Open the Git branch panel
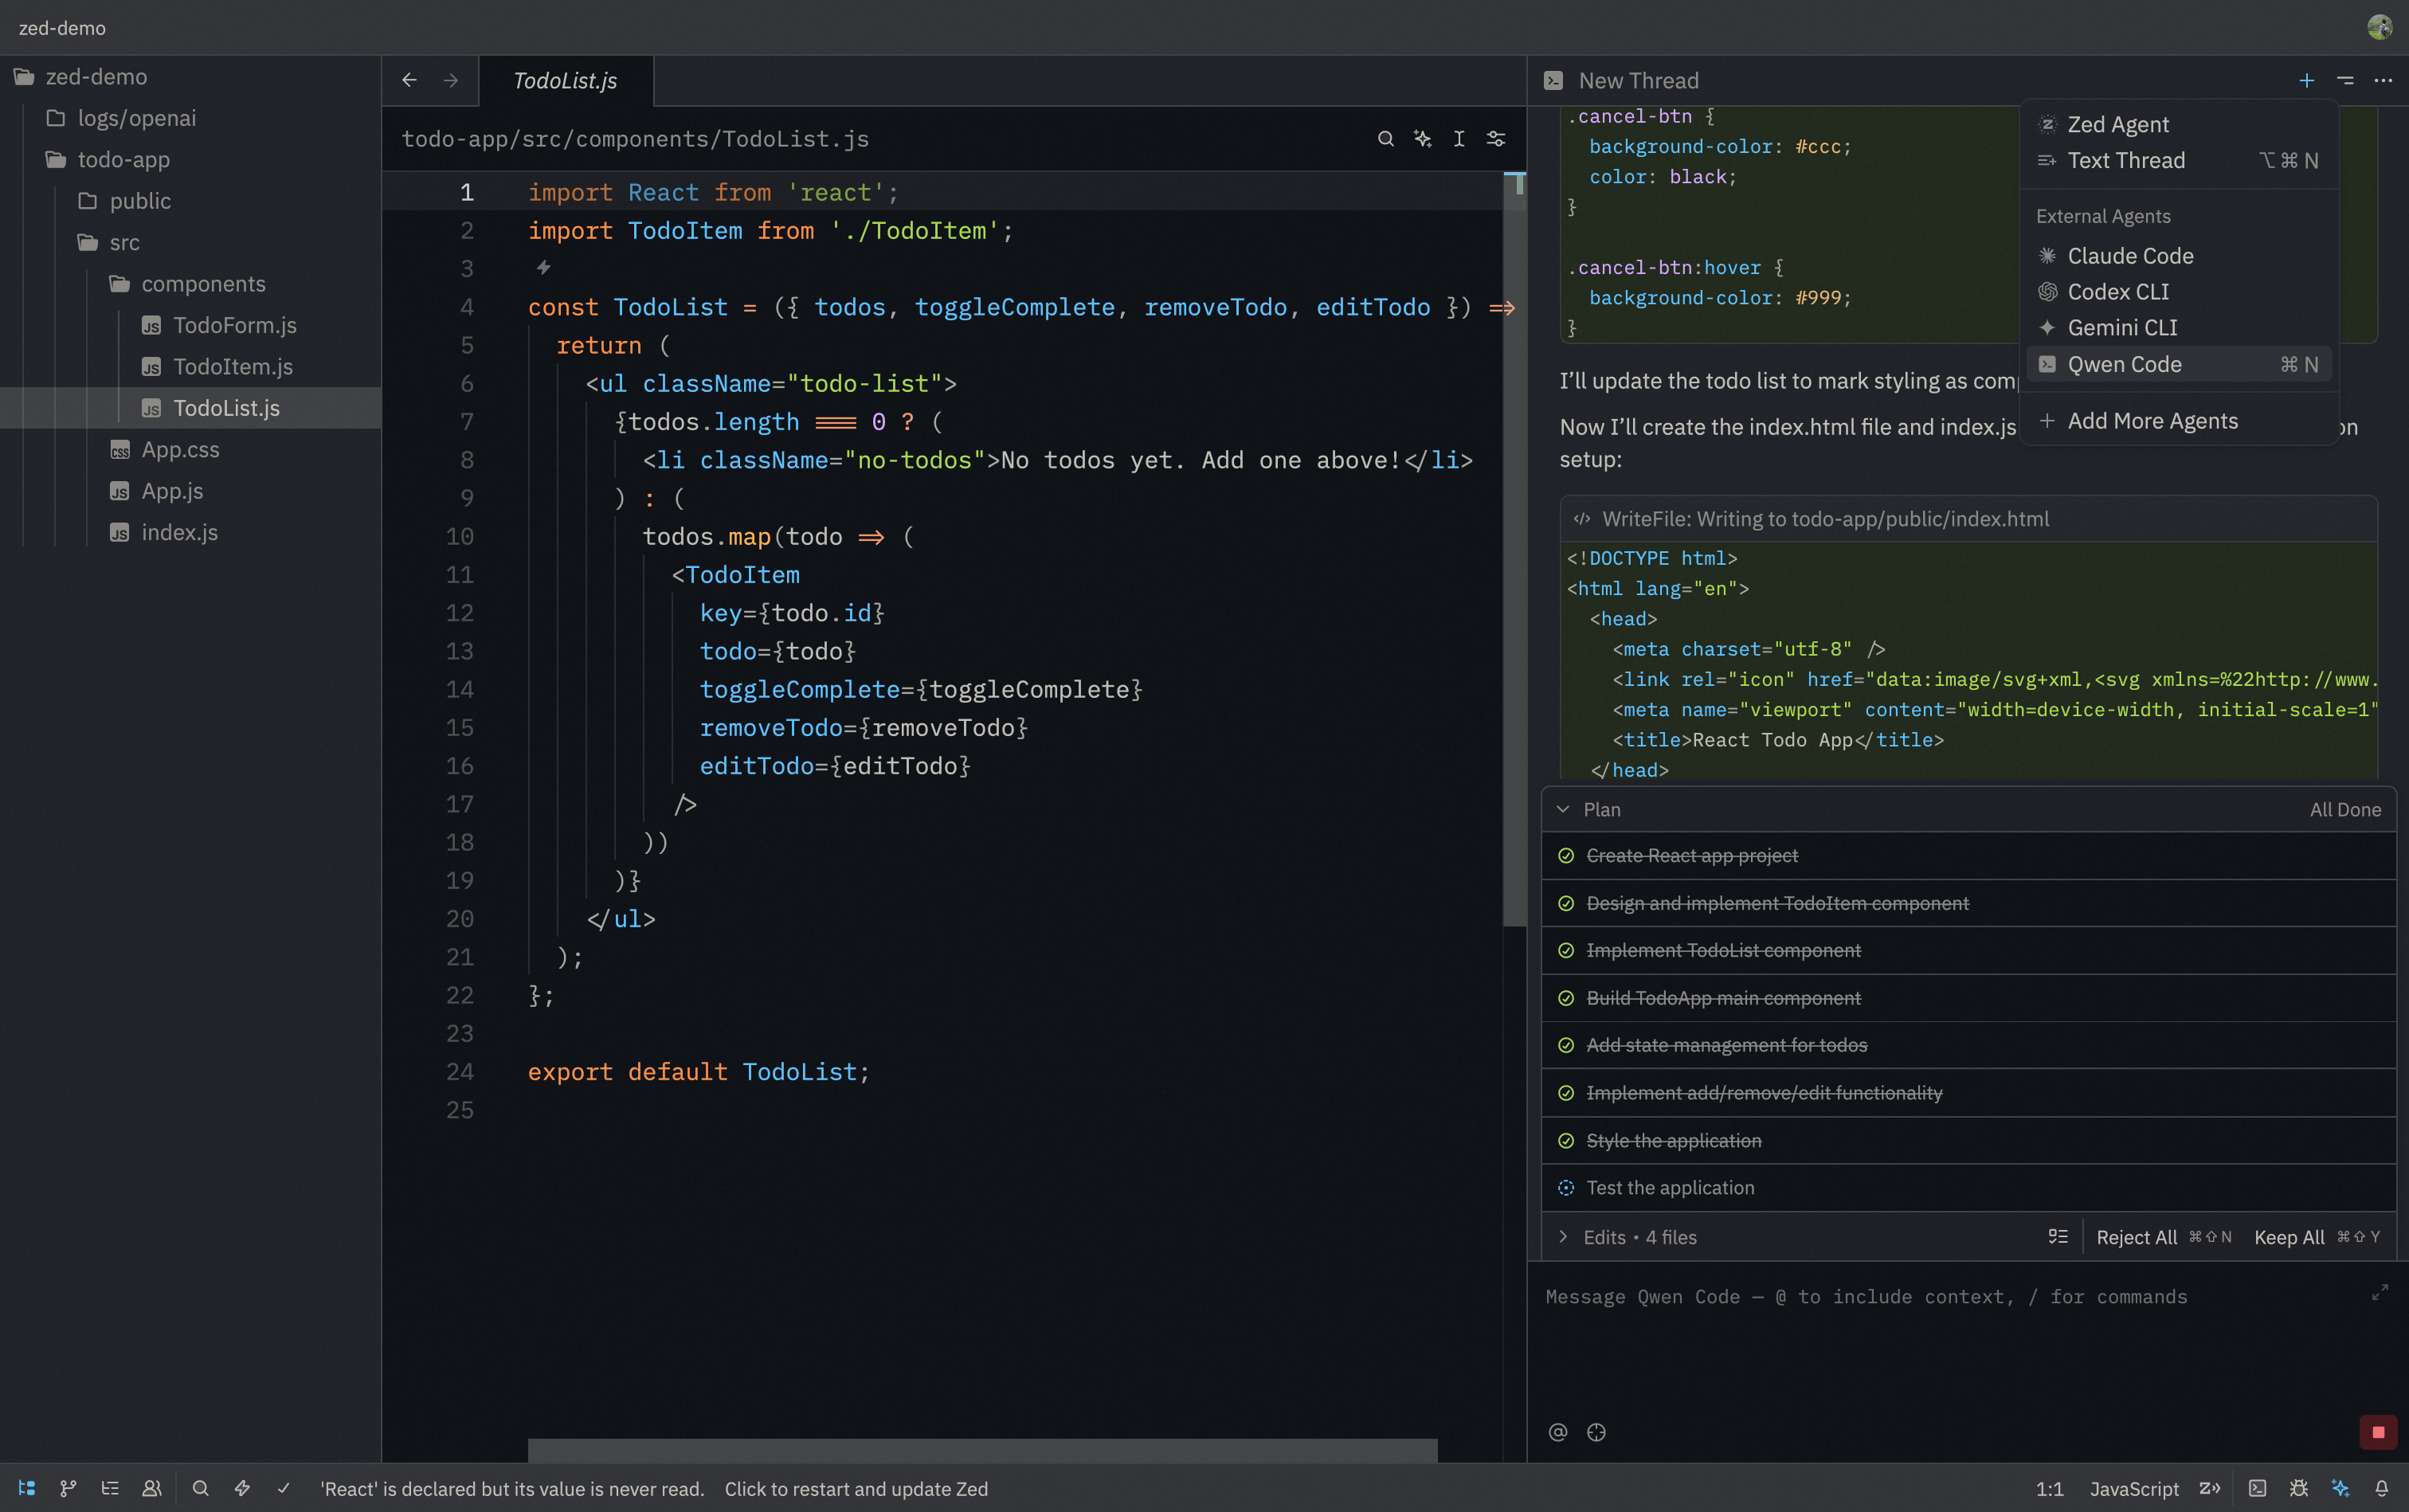Image resolution: width=2409 pixels, height=1512 pixels. click(68, 1488)
